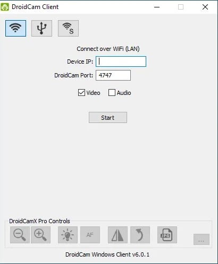Trigger autofocus with the AF button

point(90,235)
